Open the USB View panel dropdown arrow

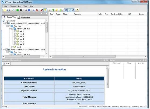click(41, 14)
